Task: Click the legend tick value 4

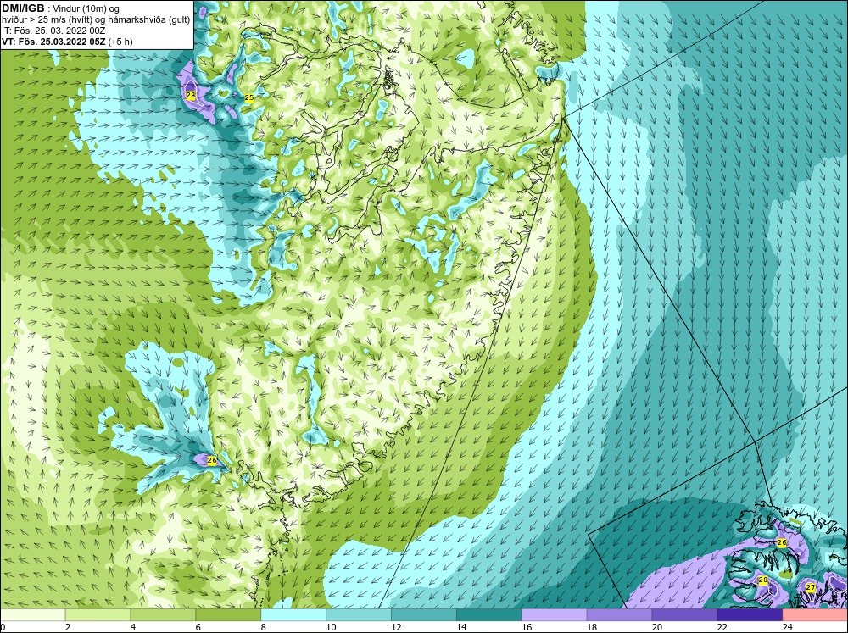Action: point(133,627)
